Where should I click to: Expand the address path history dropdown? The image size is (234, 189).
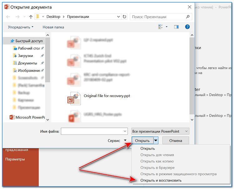[119, 17]
